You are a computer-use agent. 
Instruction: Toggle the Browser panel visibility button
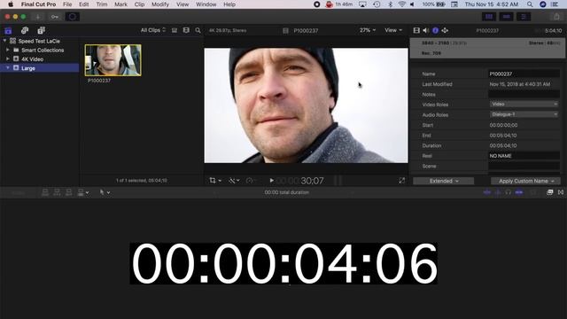(x=489, y=17)
